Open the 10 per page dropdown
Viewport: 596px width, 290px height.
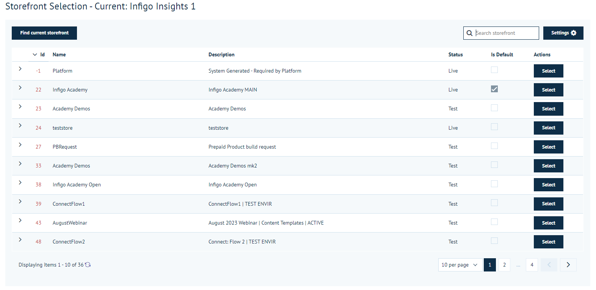460,265
